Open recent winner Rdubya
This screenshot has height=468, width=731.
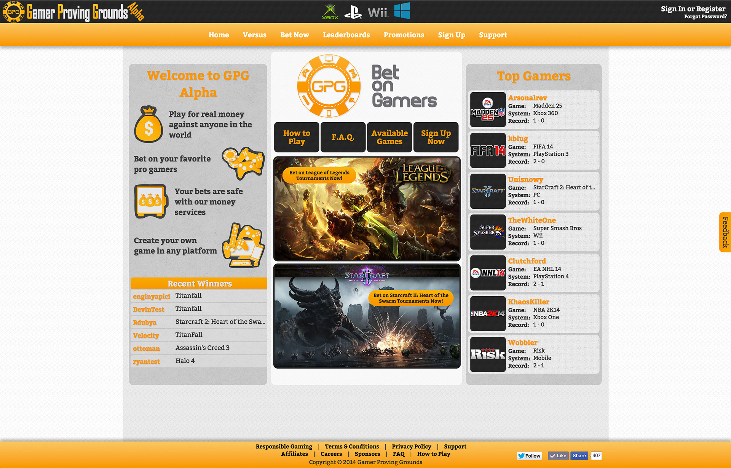tap(145, 323)
